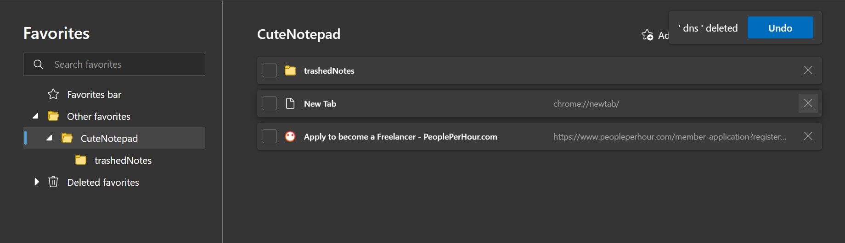845x243 pixels.
Task: Undo the 'dns' deletion
Action: click(x=780, y=28)
